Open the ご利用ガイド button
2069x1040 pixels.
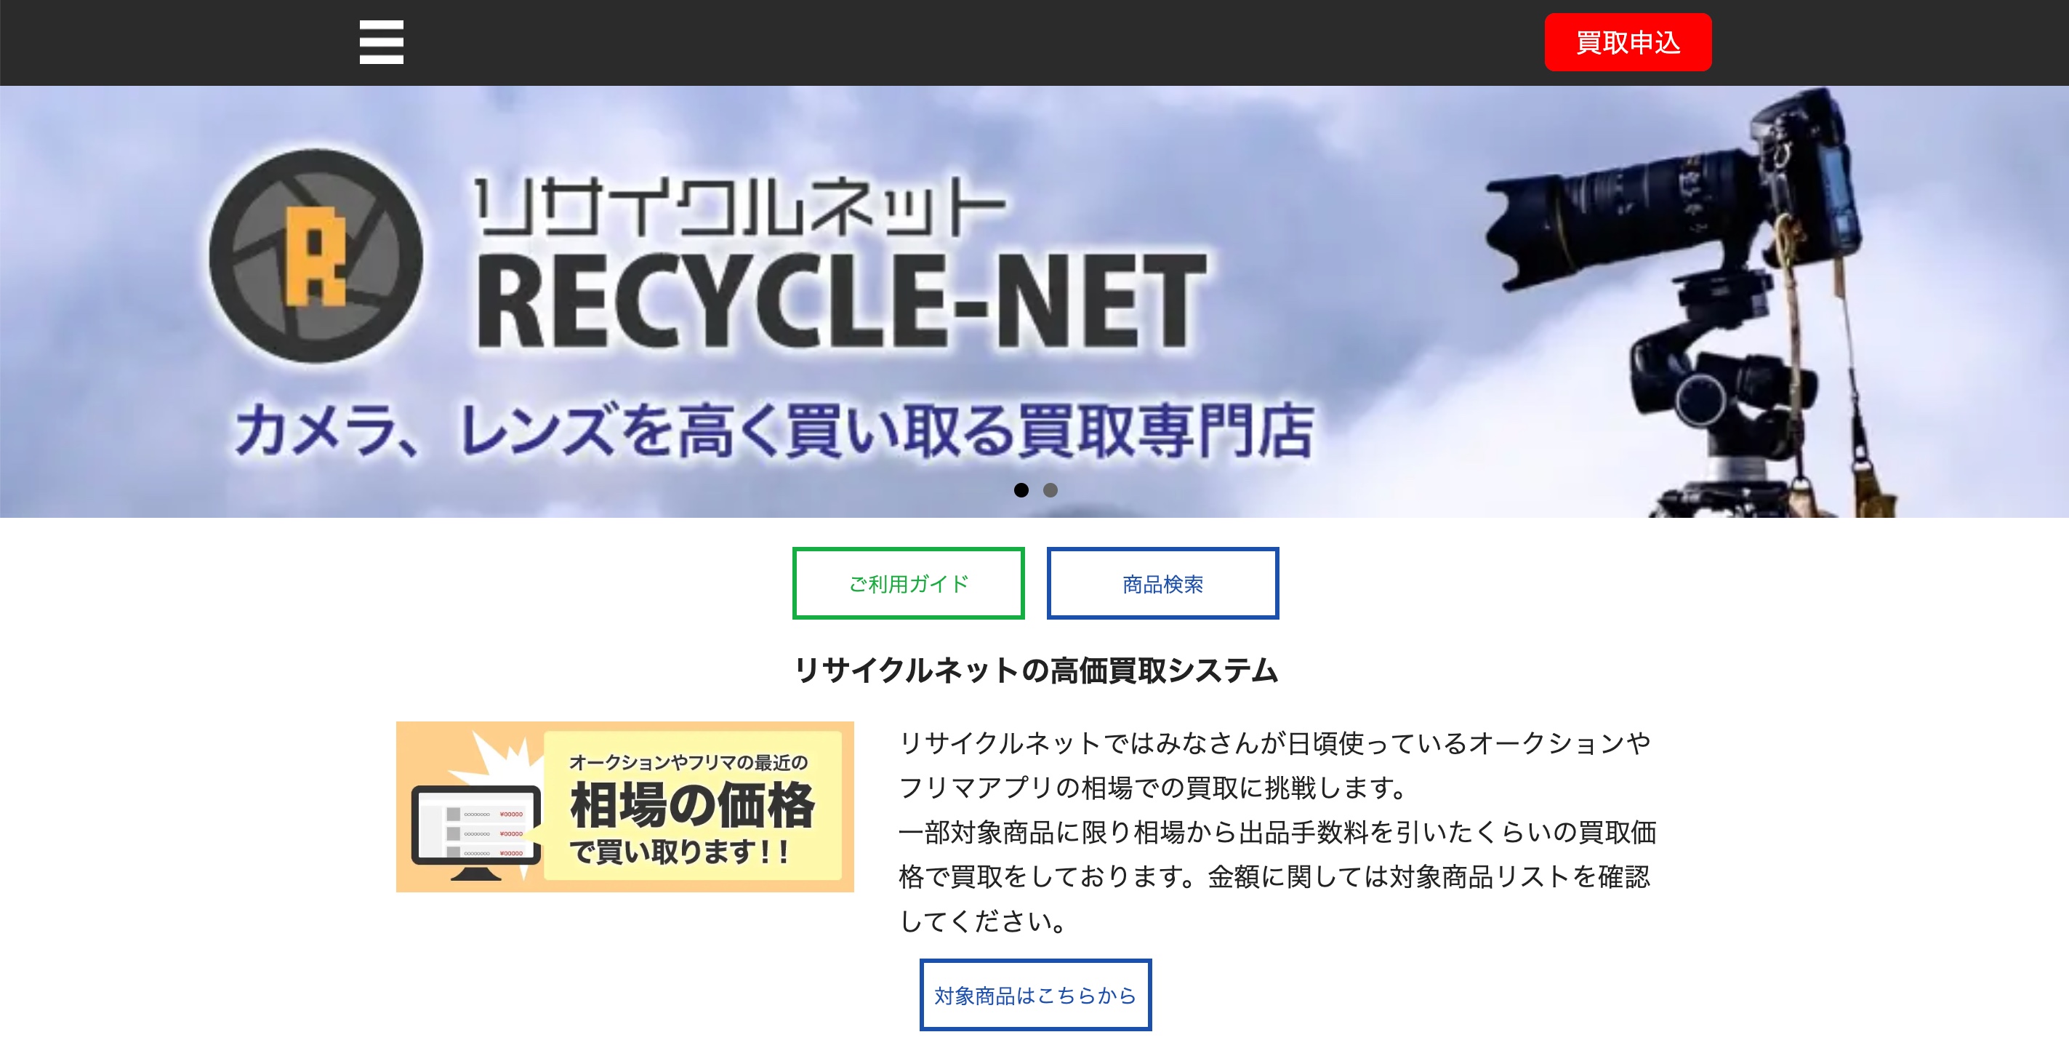[909, 583]
